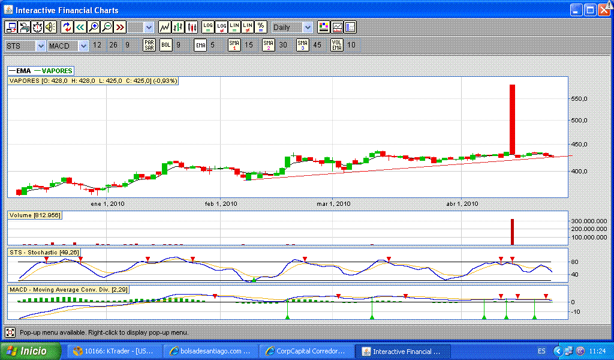The image size is (614, 360).
Task: Click the ES language indicator in tray
Action: [541, 352]
